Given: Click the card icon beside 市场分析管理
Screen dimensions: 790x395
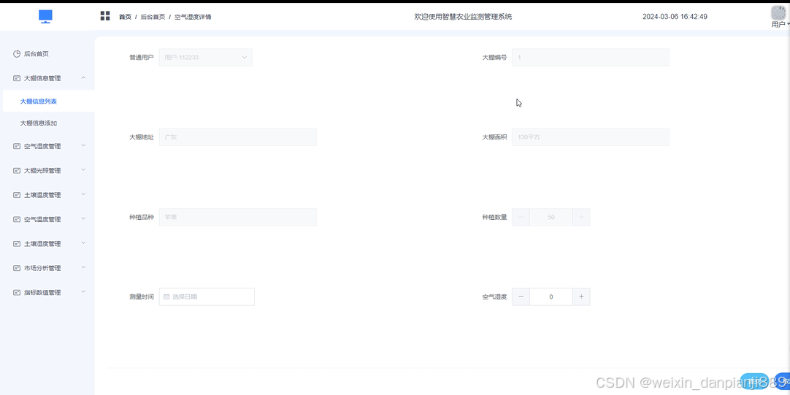Looking at the screenshot, I should coord(17,268).
